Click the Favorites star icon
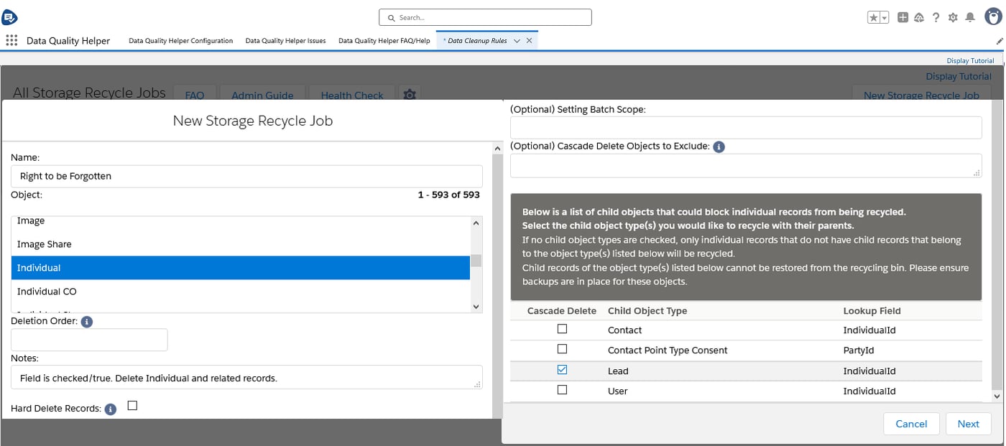This screenshot has width=1006, height=446. pyautogui.click(x=874, y=18)
